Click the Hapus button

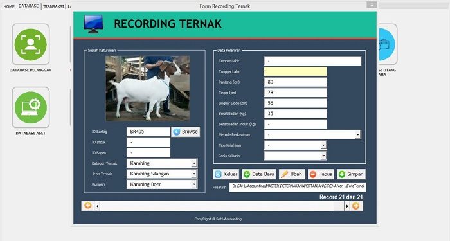coord(321,174)
